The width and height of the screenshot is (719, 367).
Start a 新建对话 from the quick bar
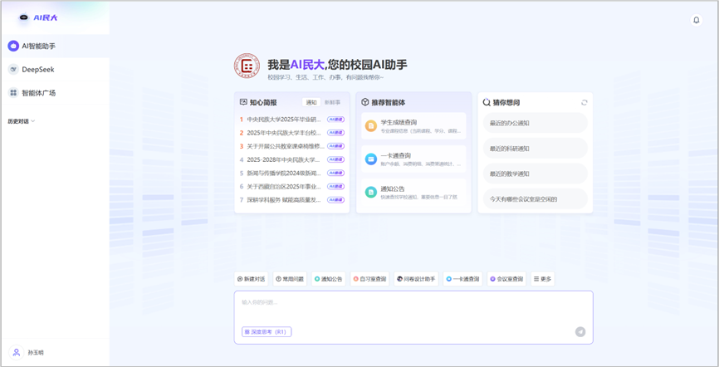tap(252, 279)
